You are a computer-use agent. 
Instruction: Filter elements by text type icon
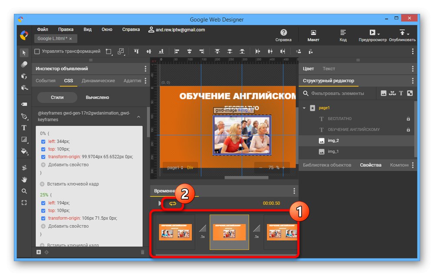401,93
